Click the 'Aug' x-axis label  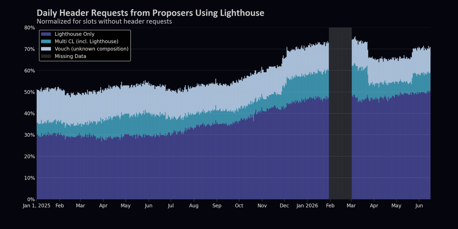pyautogui.click(x=194, y=206)
